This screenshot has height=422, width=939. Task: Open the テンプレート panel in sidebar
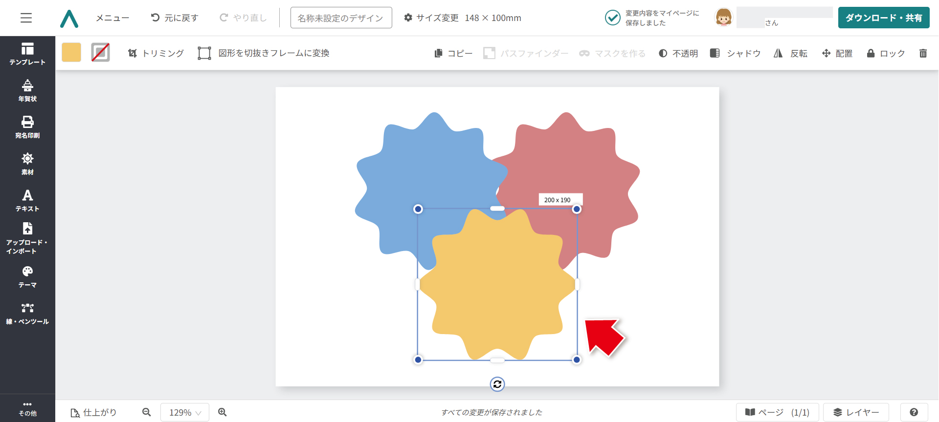click(27, 54)
